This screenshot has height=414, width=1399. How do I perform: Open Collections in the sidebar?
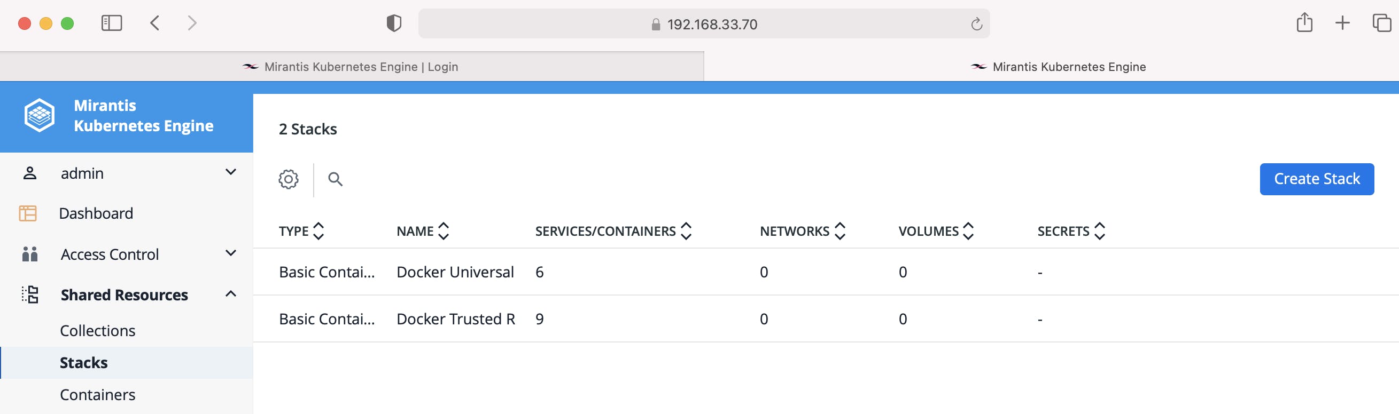pyautogui.click(x=98, y=331)
